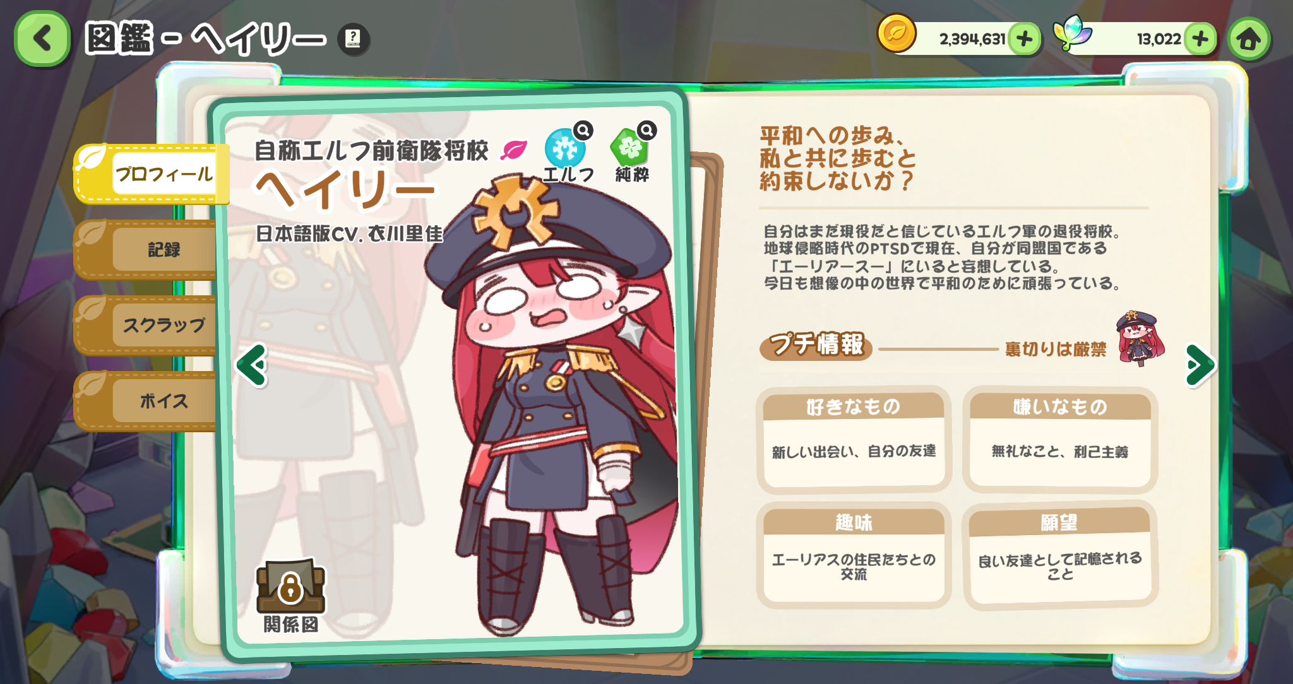Click the small chibi ヘイリー thumbnail
1293x684 pixels.
coord(1140,338)
